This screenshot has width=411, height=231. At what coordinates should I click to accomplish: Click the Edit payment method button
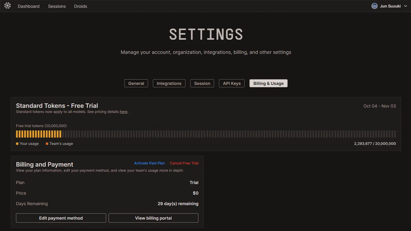click(x=61, y=218)
